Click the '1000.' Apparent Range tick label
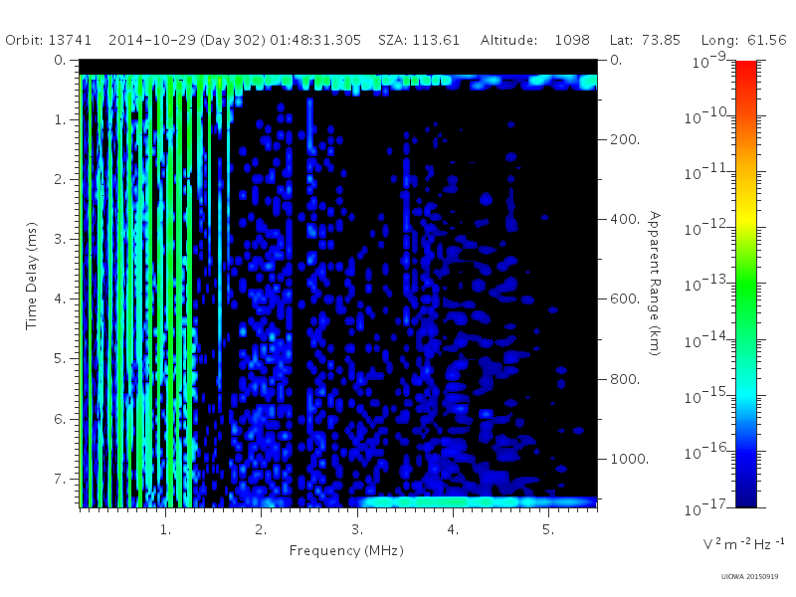The image size is (796, 597). click(630, 459)
